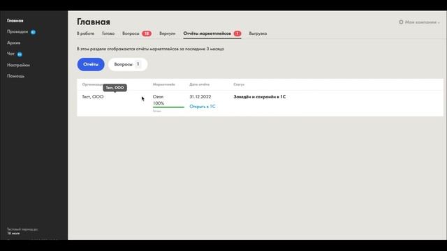
Task: Switch to the Готово tab
Action: point(108,33)
